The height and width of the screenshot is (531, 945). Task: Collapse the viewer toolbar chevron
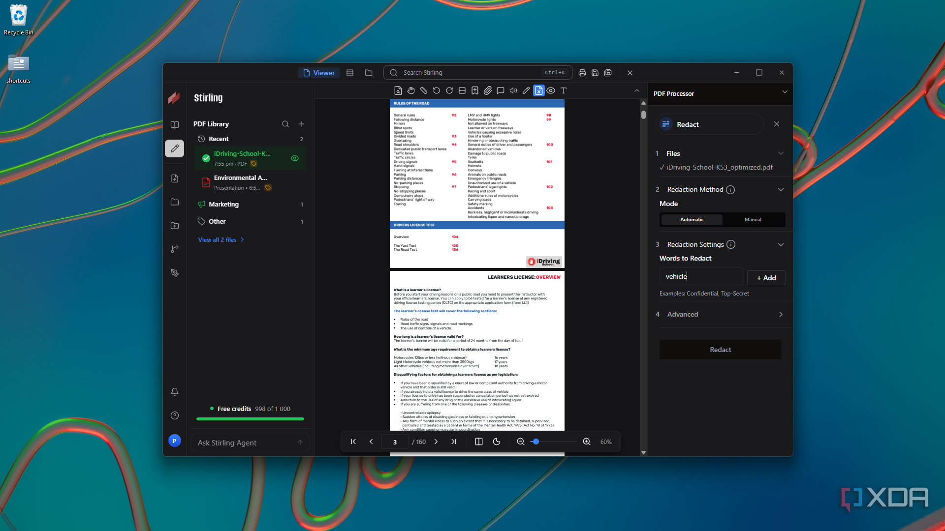[x=637, y=90]
